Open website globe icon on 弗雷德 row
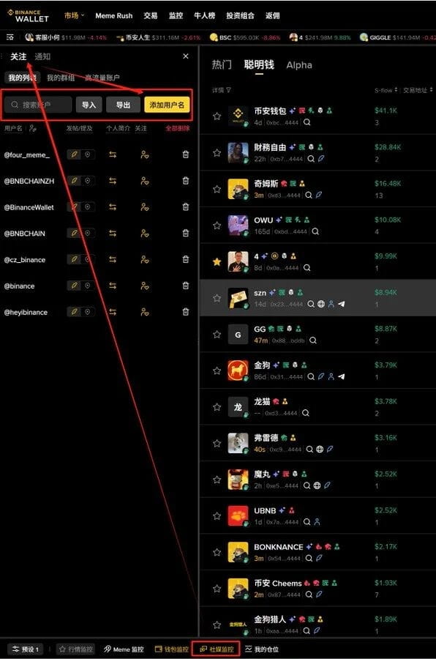This screenshot has height=659, width=436. [x=320, y=450]
